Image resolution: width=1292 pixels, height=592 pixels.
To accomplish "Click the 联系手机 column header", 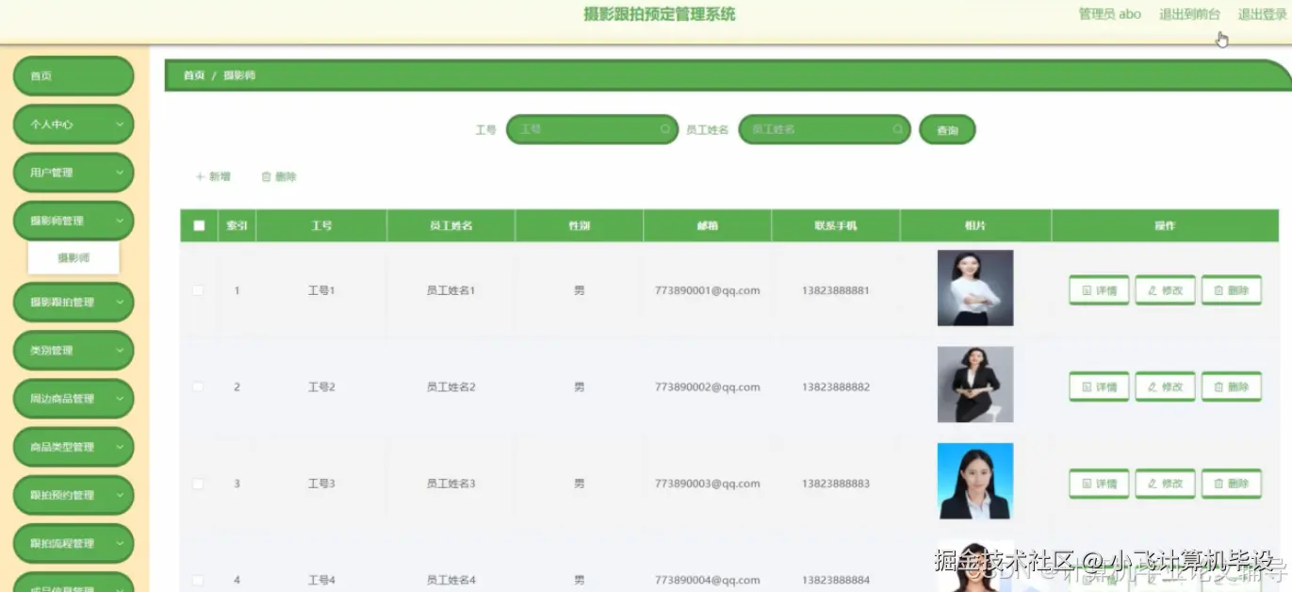I will pyautogui.click(x=836, y=226).
